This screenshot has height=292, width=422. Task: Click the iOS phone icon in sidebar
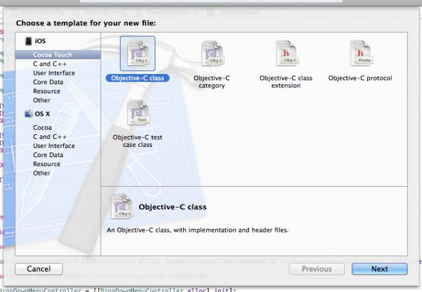click(28, 41)
